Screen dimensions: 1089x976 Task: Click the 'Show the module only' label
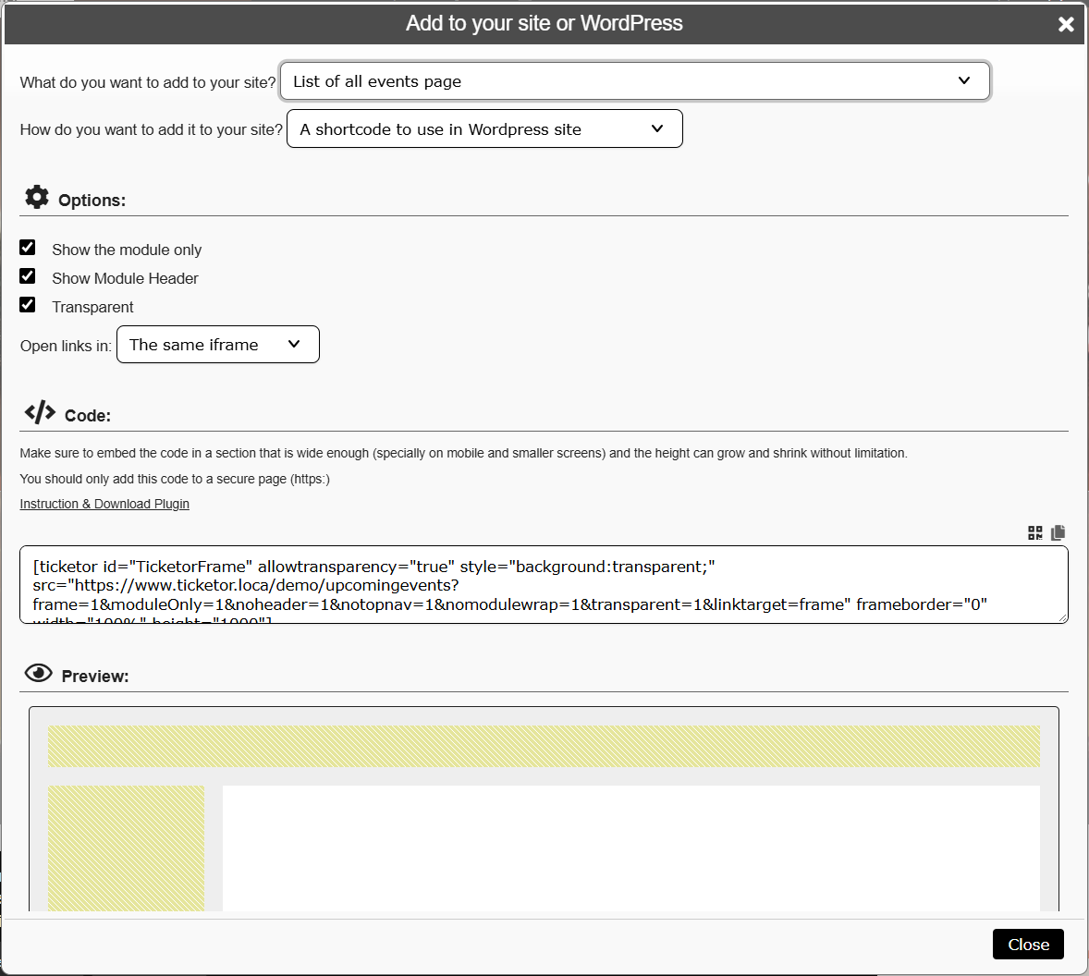tap(127, 250)
